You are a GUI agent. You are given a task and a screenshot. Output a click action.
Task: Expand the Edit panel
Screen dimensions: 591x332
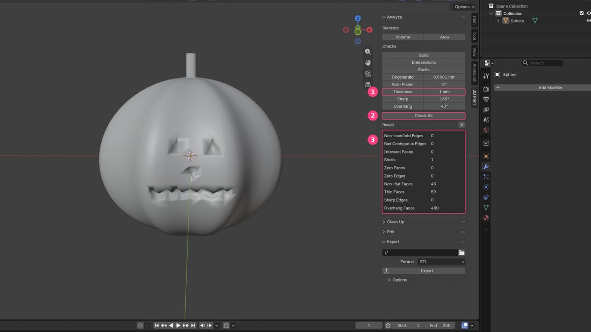384,232
